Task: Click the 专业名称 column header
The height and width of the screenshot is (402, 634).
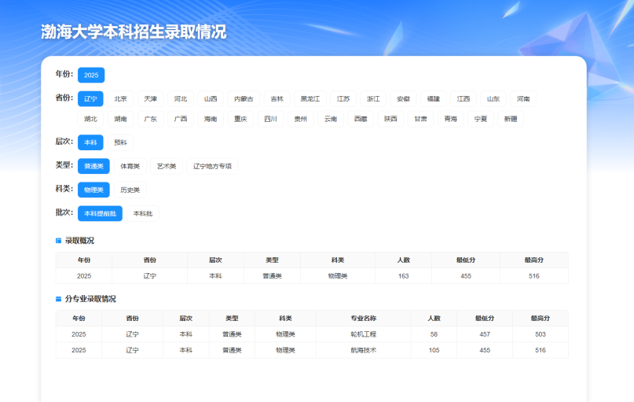Action: 364,318
